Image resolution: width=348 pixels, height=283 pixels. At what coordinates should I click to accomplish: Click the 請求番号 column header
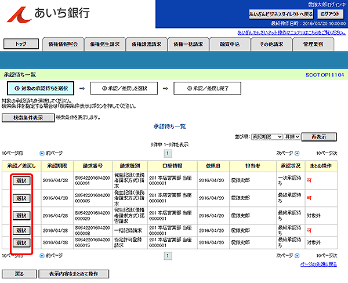[93, 166]
